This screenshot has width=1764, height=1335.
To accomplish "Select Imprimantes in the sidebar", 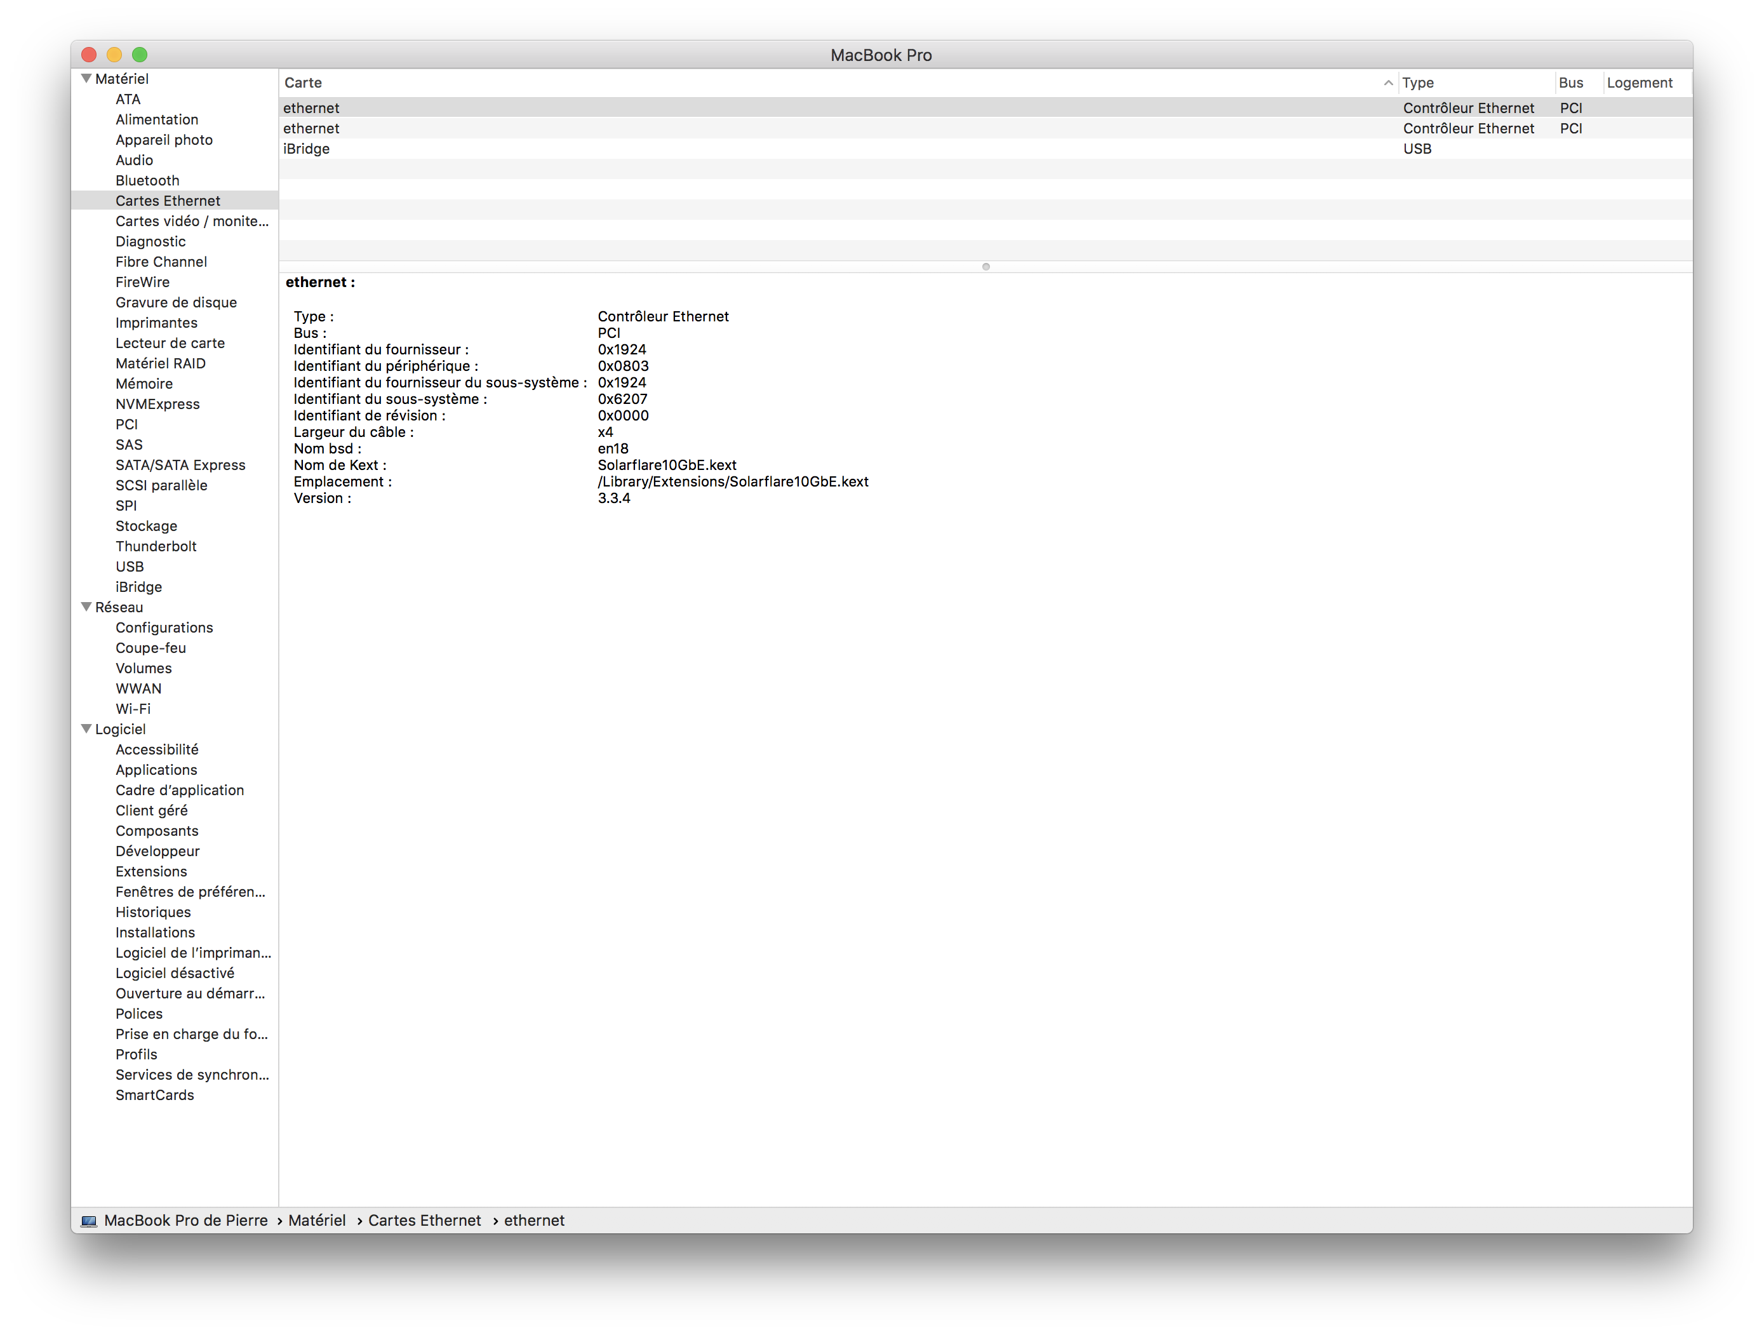I will pos(156,323).
